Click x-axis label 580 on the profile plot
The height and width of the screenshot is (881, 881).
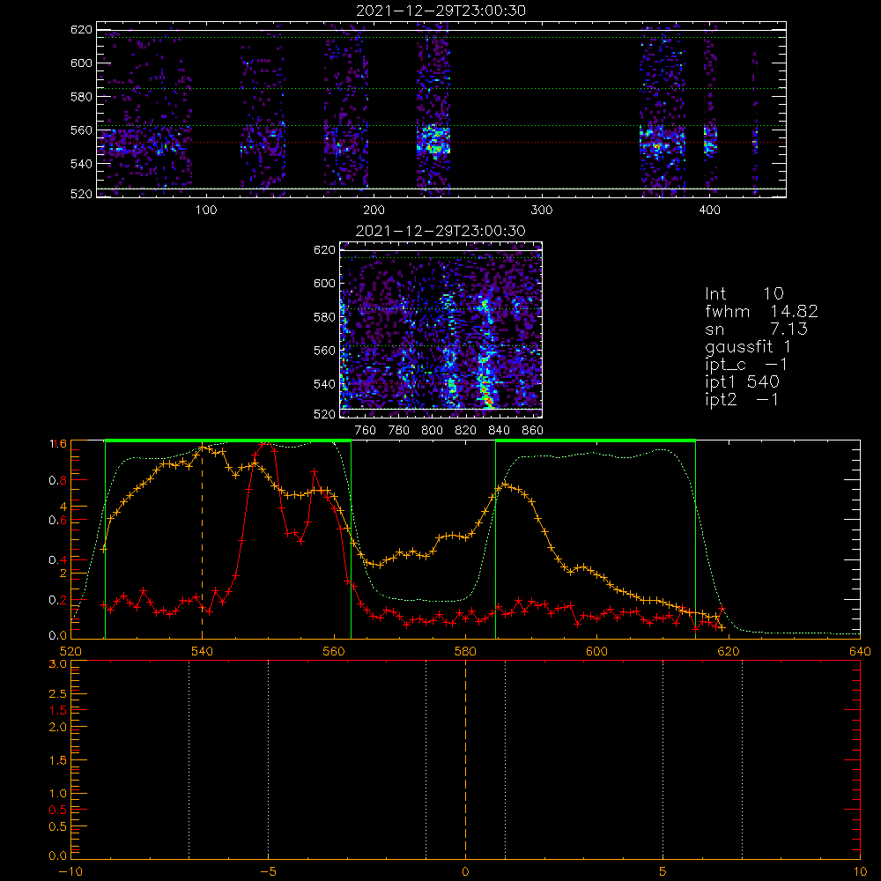(x=465, y=652)
